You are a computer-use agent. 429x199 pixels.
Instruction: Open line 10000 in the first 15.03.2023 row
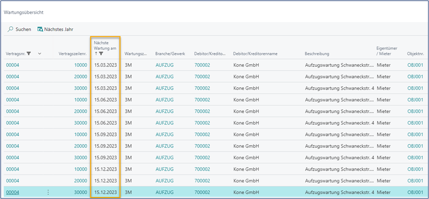81,65
